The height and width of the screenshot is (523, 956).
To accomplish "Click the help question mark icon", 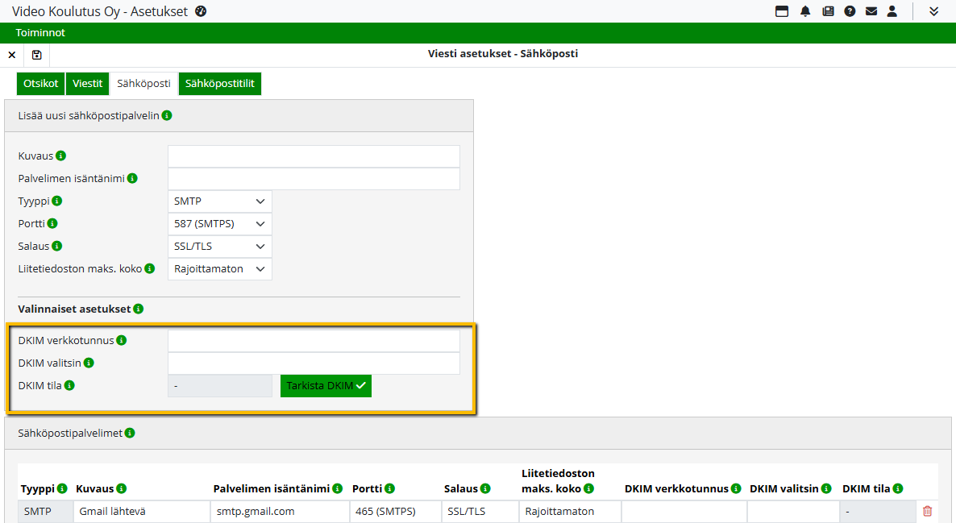I will click(850, 11).
